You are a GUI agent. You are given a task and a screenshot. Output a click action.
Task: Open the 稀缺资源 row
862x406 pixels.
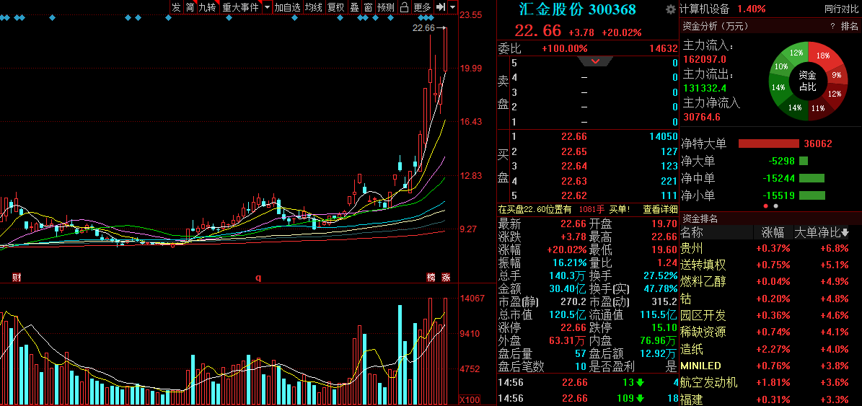(x=770, y=332)
